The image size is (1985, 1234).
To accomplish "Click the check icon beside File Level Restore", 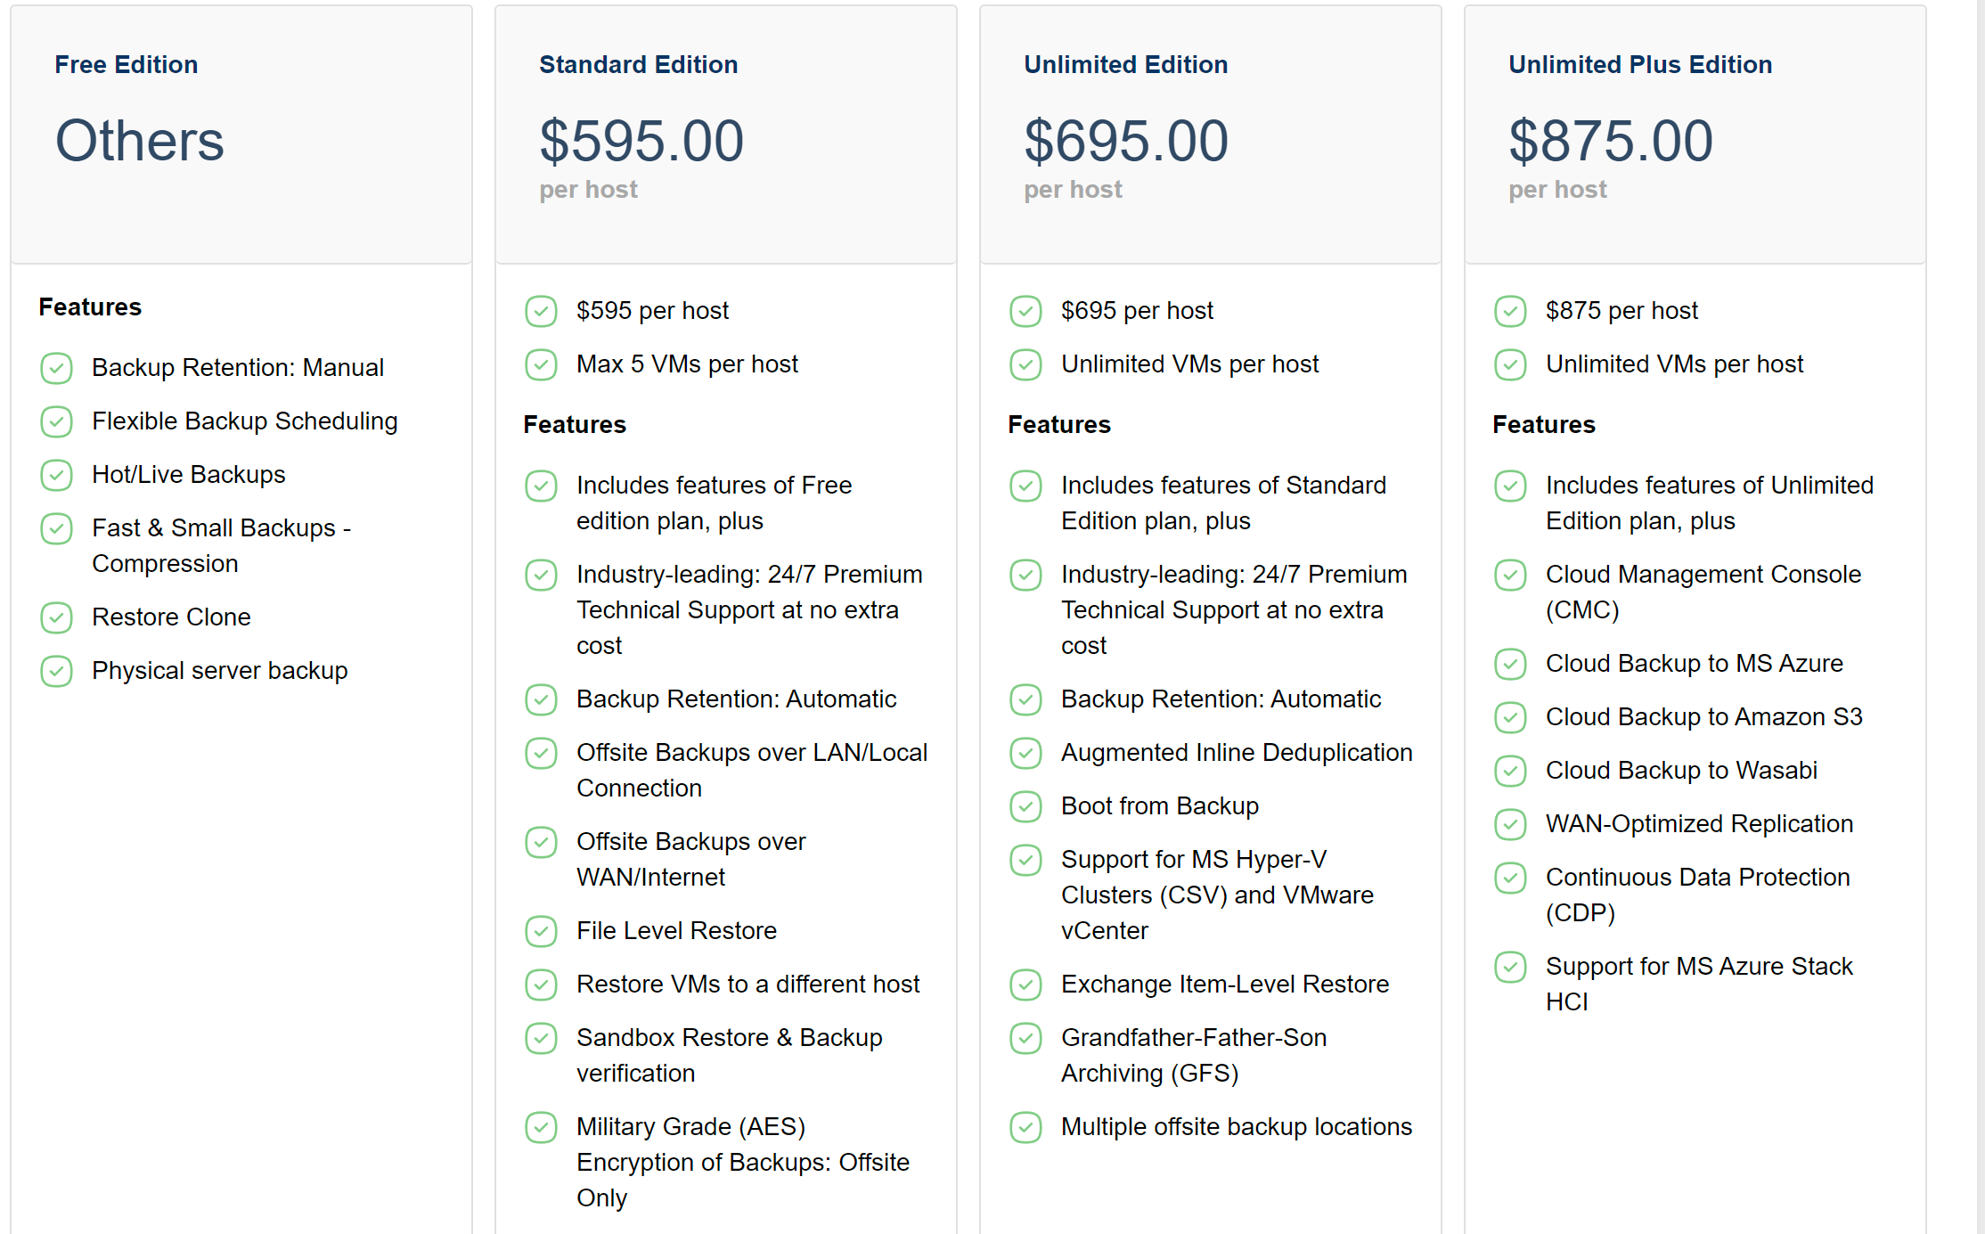I will click(x=541, y=931).
